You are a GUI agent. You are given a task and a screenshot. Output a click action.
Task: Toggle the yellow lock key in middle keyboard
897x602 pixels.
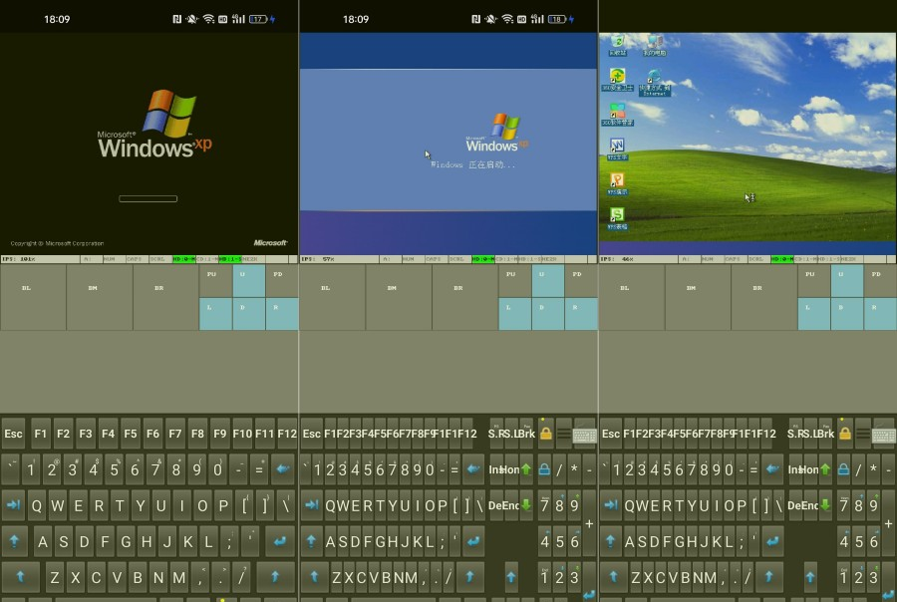click(x=546, y=434)
